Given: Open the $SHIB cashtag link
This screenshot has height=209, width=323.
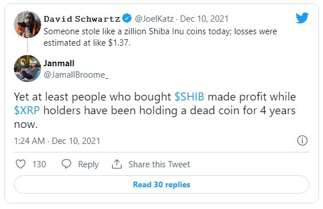Looking at the screenshot, I should click(x=190, y=97).
